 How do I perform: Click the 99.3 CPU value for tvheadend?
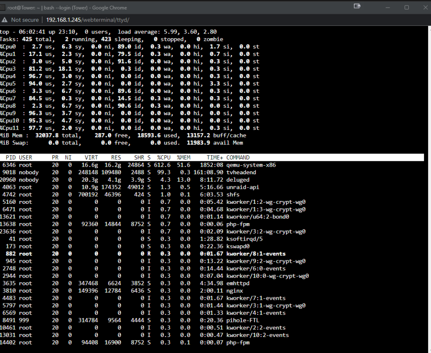pyautogui.click(x=164, y=172)
